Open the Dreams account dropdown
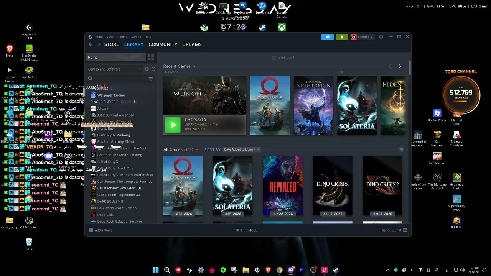Viewport: 491px width, 276px height. [x=362, y=37]
